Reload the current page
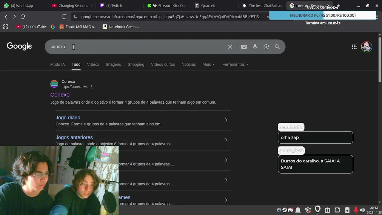 pyautogui.click(x=23, y=17)
